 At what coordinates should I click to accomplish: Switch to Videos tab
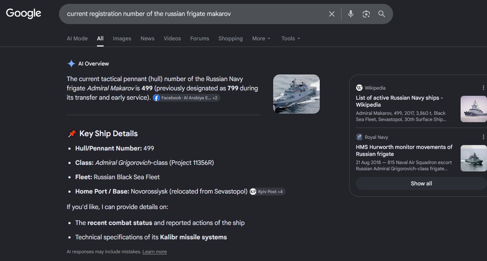[172, 38]
